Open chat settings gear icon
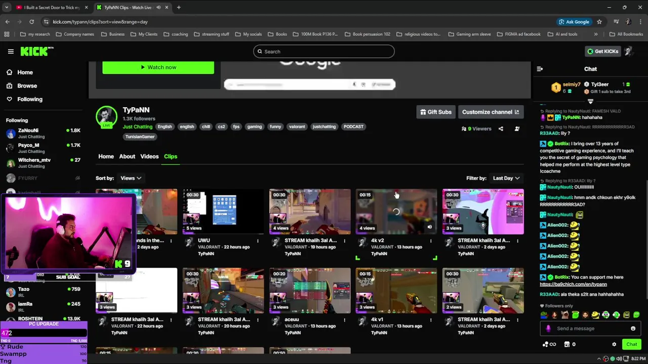 614,344
